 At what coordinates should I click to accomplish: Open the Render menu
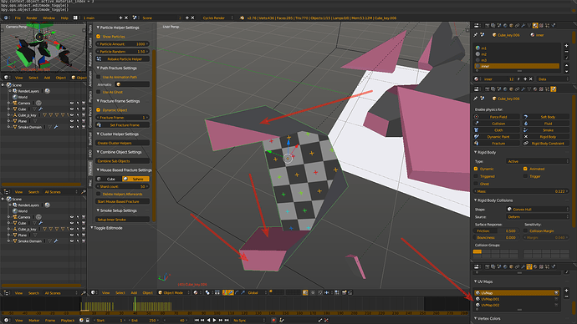(x=31, y=18)
